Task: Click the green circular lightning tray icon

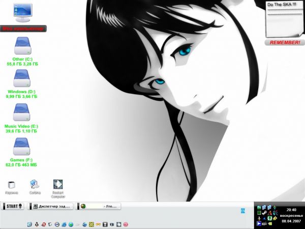Action: pos(269,218)
